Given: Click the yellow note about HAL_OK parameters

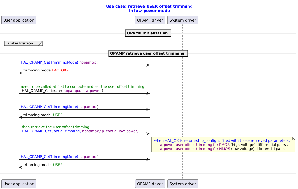Looking at the screenshot, I should point(224,145).
